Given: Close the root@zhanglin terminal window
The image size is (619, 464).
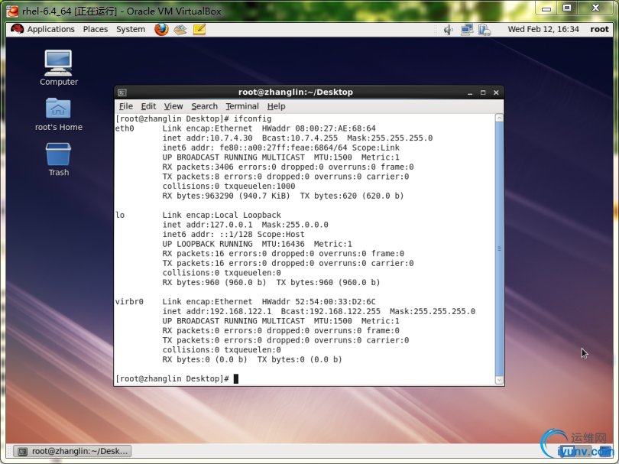Looking at the screenshot, I should coord(496,92).
